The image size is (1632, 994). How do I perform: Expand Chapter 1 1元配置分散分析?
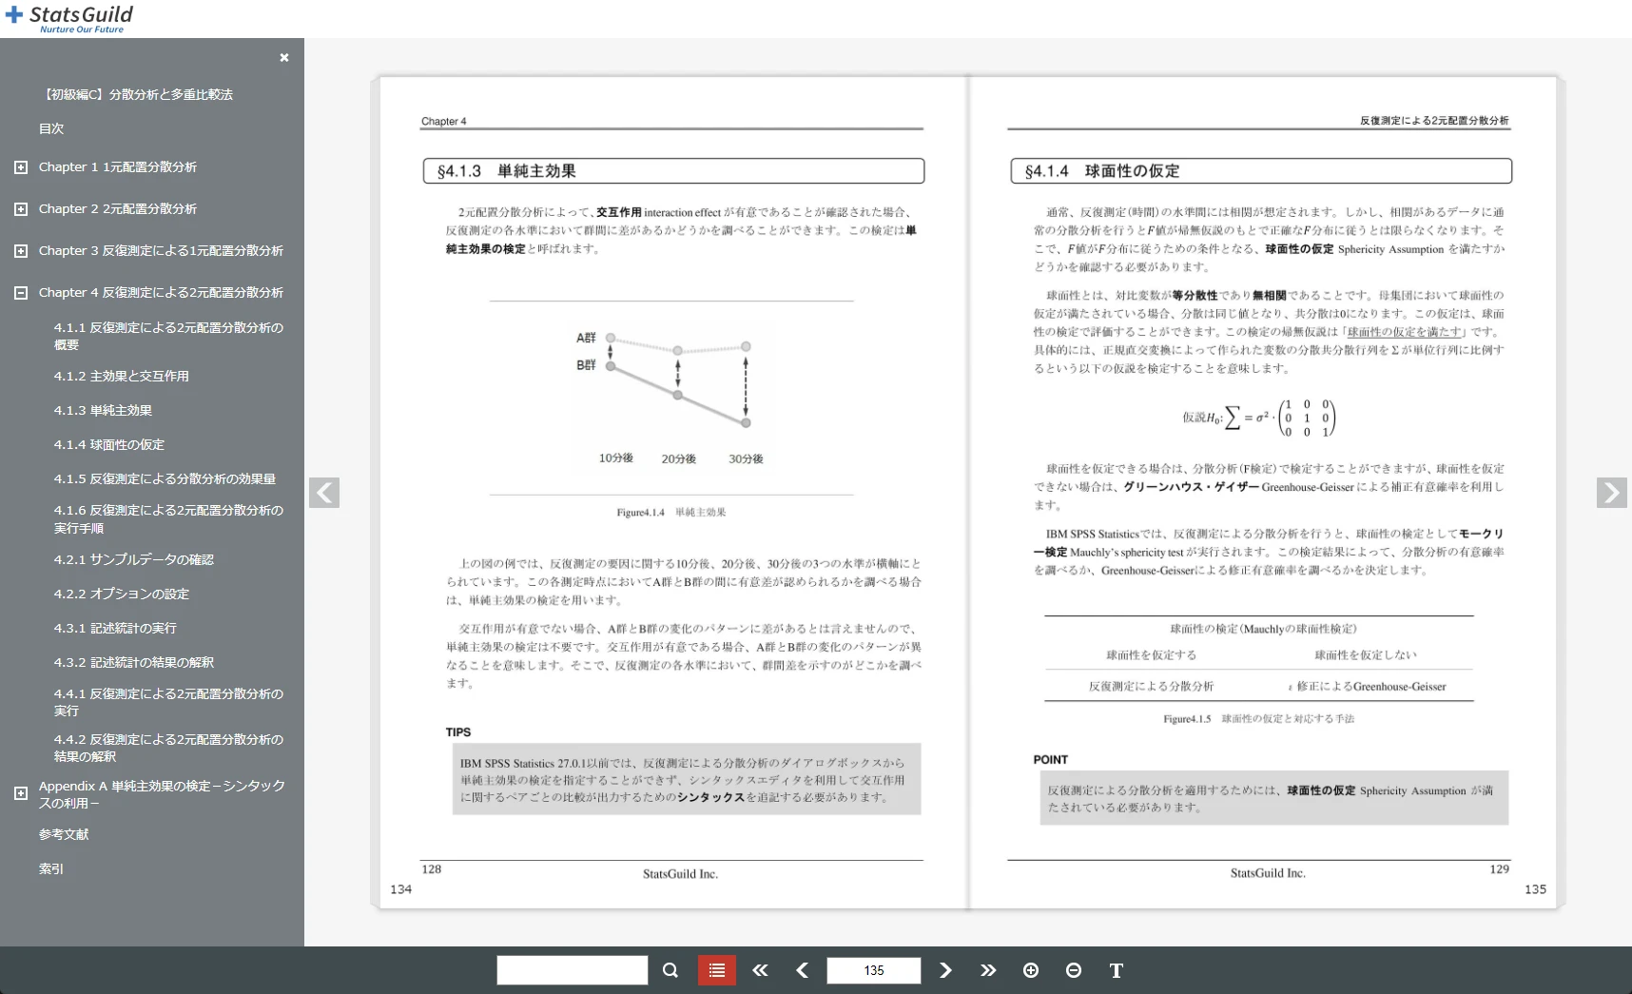click(x=21, y=166)
